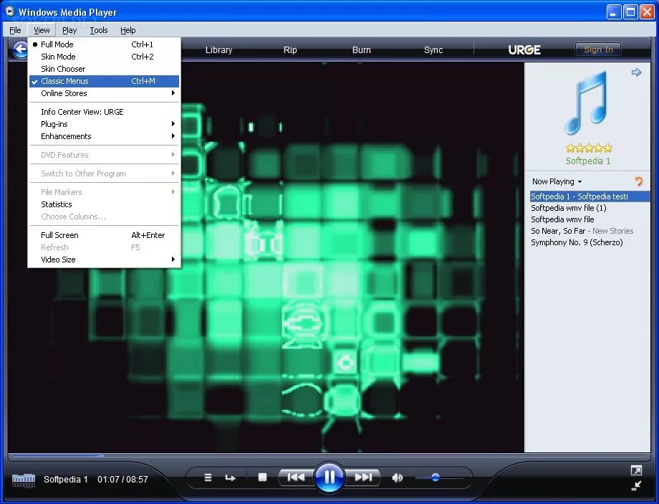659x504 pixels.
Task: Select Info Center View: URGE
Action: point(104,112)
